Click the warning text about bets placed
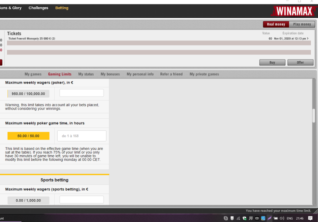Screen dimensions: 318x222 click(52, 107)
